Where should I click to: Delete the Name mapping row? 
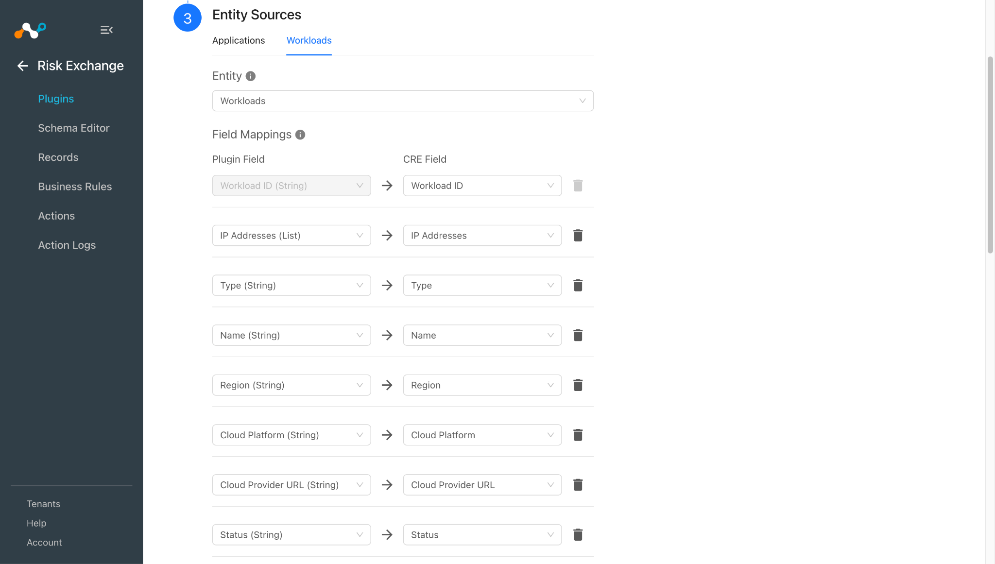[x=578, y=335]
